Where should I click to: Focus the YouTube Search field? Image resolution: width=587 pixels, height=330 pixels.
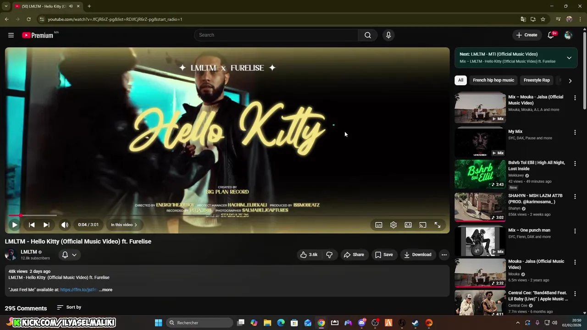276,35
